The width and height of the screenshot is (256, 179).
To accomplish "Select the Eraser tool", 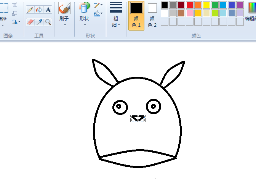I will tap(30, 22).
